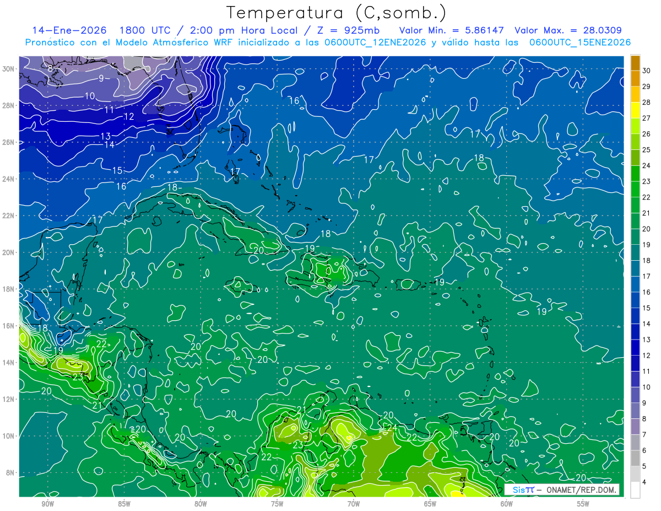Click the '13' contour label on map
This screenshot has width=661, height=511.
tap(105, 136)
